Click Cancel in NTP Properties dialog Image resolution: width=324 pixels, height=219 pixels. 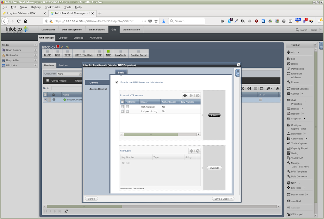point(91,199)
